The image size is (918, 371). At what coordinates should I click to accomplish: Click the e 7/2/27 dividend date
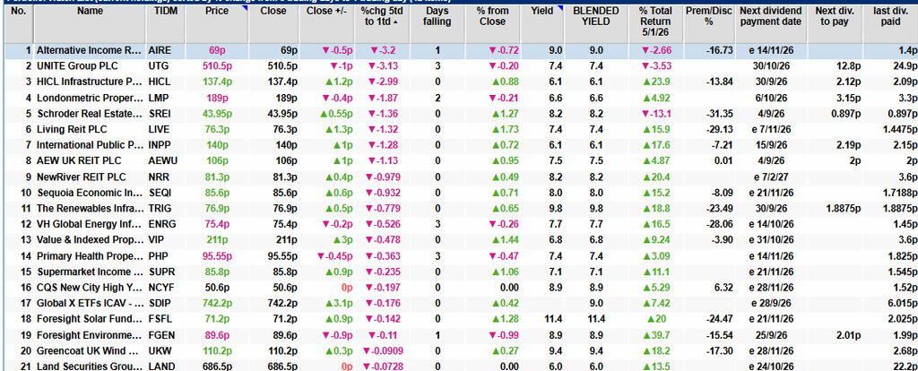[x=771, y=177]
